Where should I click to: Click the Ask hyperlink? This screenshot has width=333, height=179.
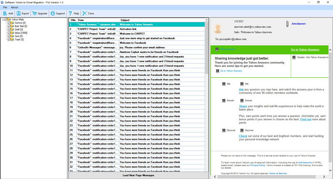pos(241,90)
